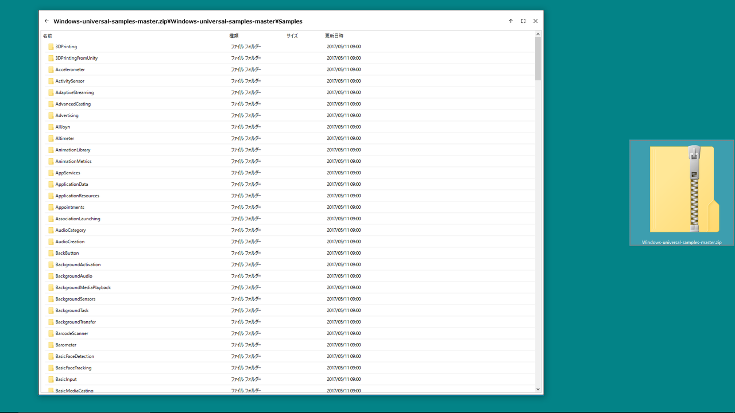Click the date in the Accelerometer row

(x=344, y=69)
